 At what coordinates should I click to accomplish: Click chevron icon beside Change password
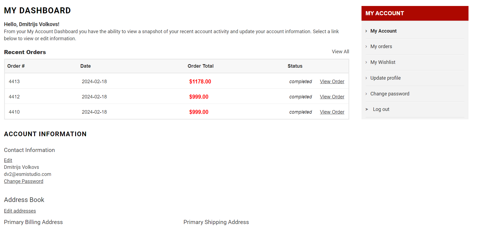pos(366,94)
